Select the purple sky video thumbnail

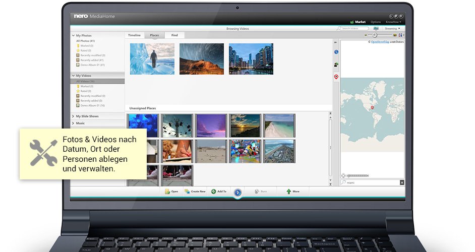click(x=211, y=125)
